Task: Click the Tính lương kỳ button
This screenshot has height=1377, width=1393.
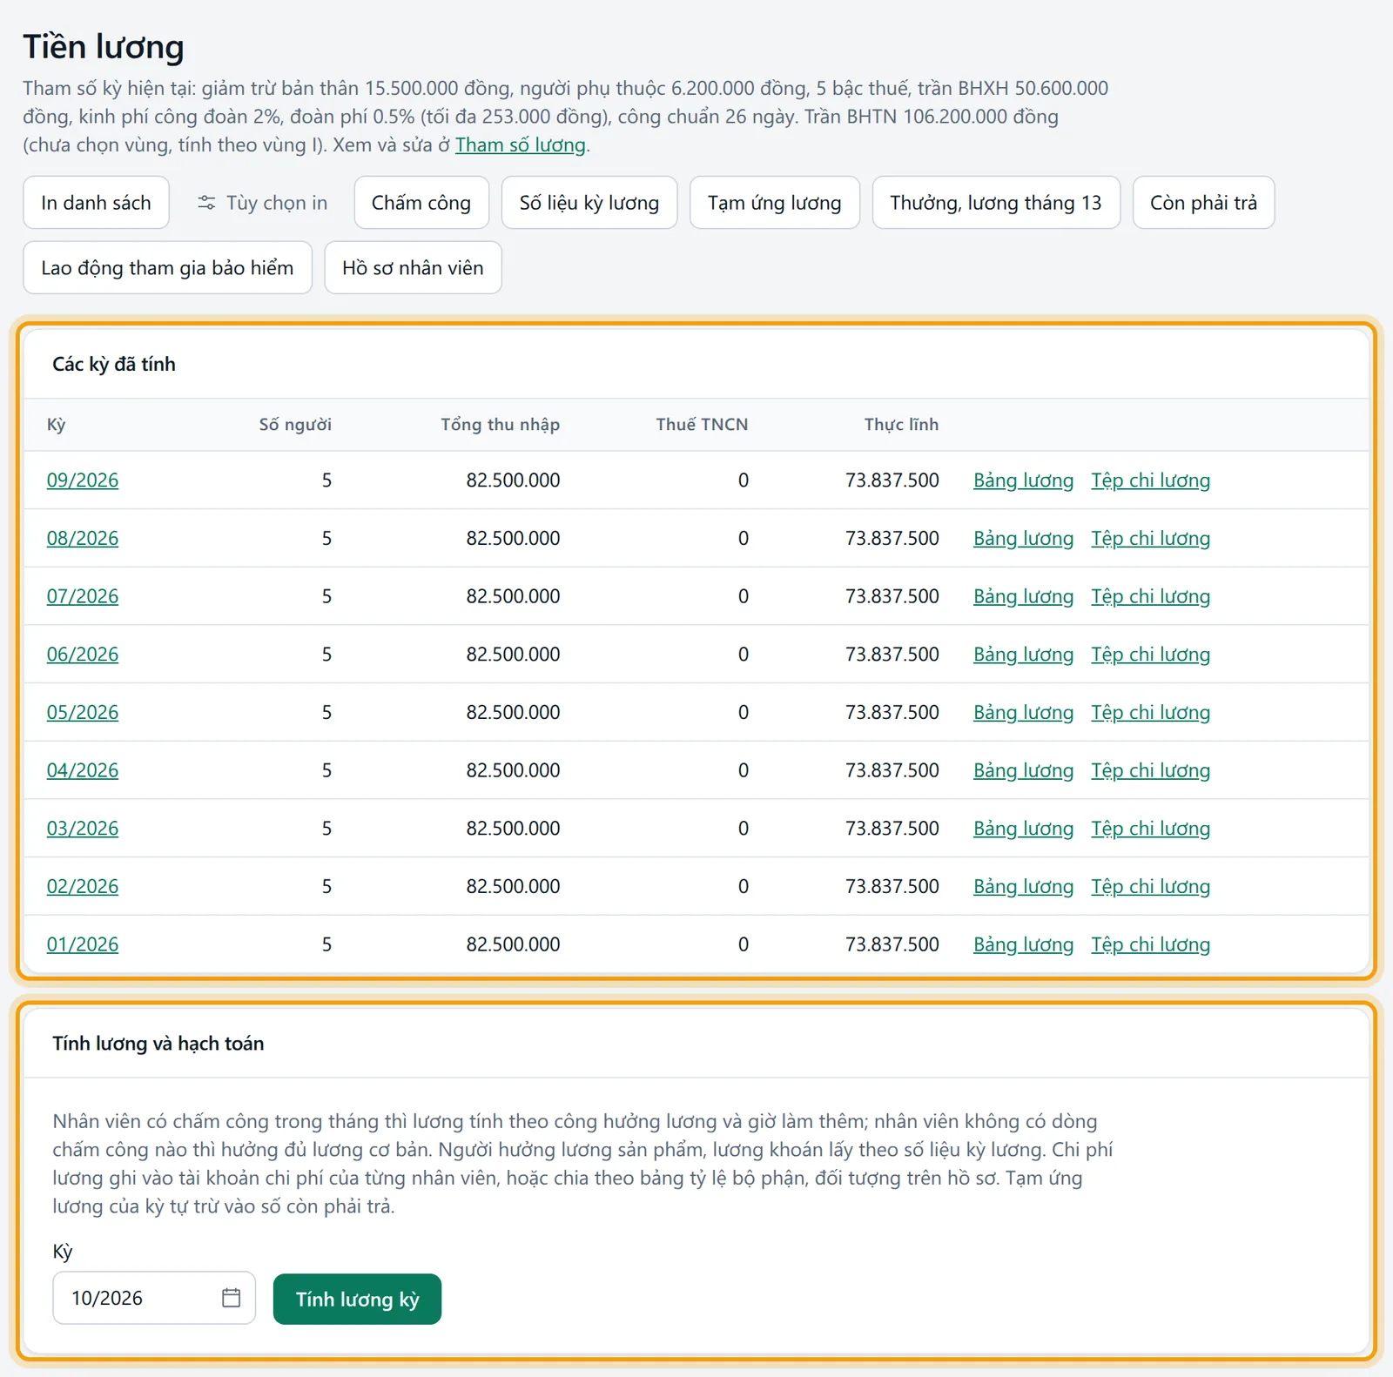Action: pos(357,1300)
